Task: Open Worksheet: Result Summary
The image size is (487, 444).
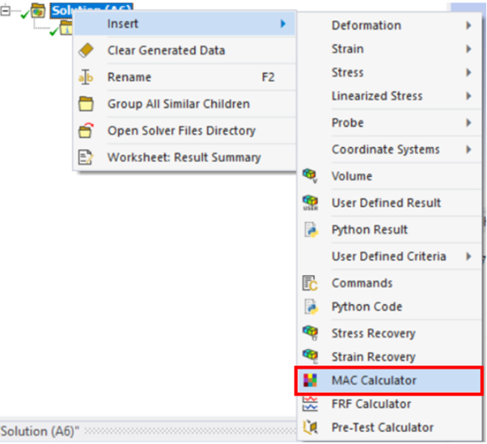Action: pyautogui.click(x=184, y=157)
